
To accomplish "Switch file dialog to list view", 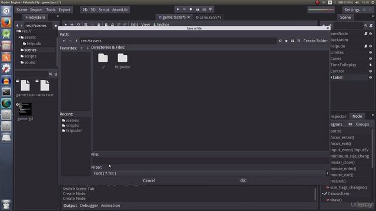I will [299, 41].
